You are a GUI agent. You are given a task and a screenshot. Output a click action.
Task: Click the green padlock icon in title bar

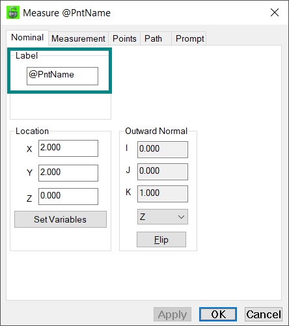pos(13,12)
